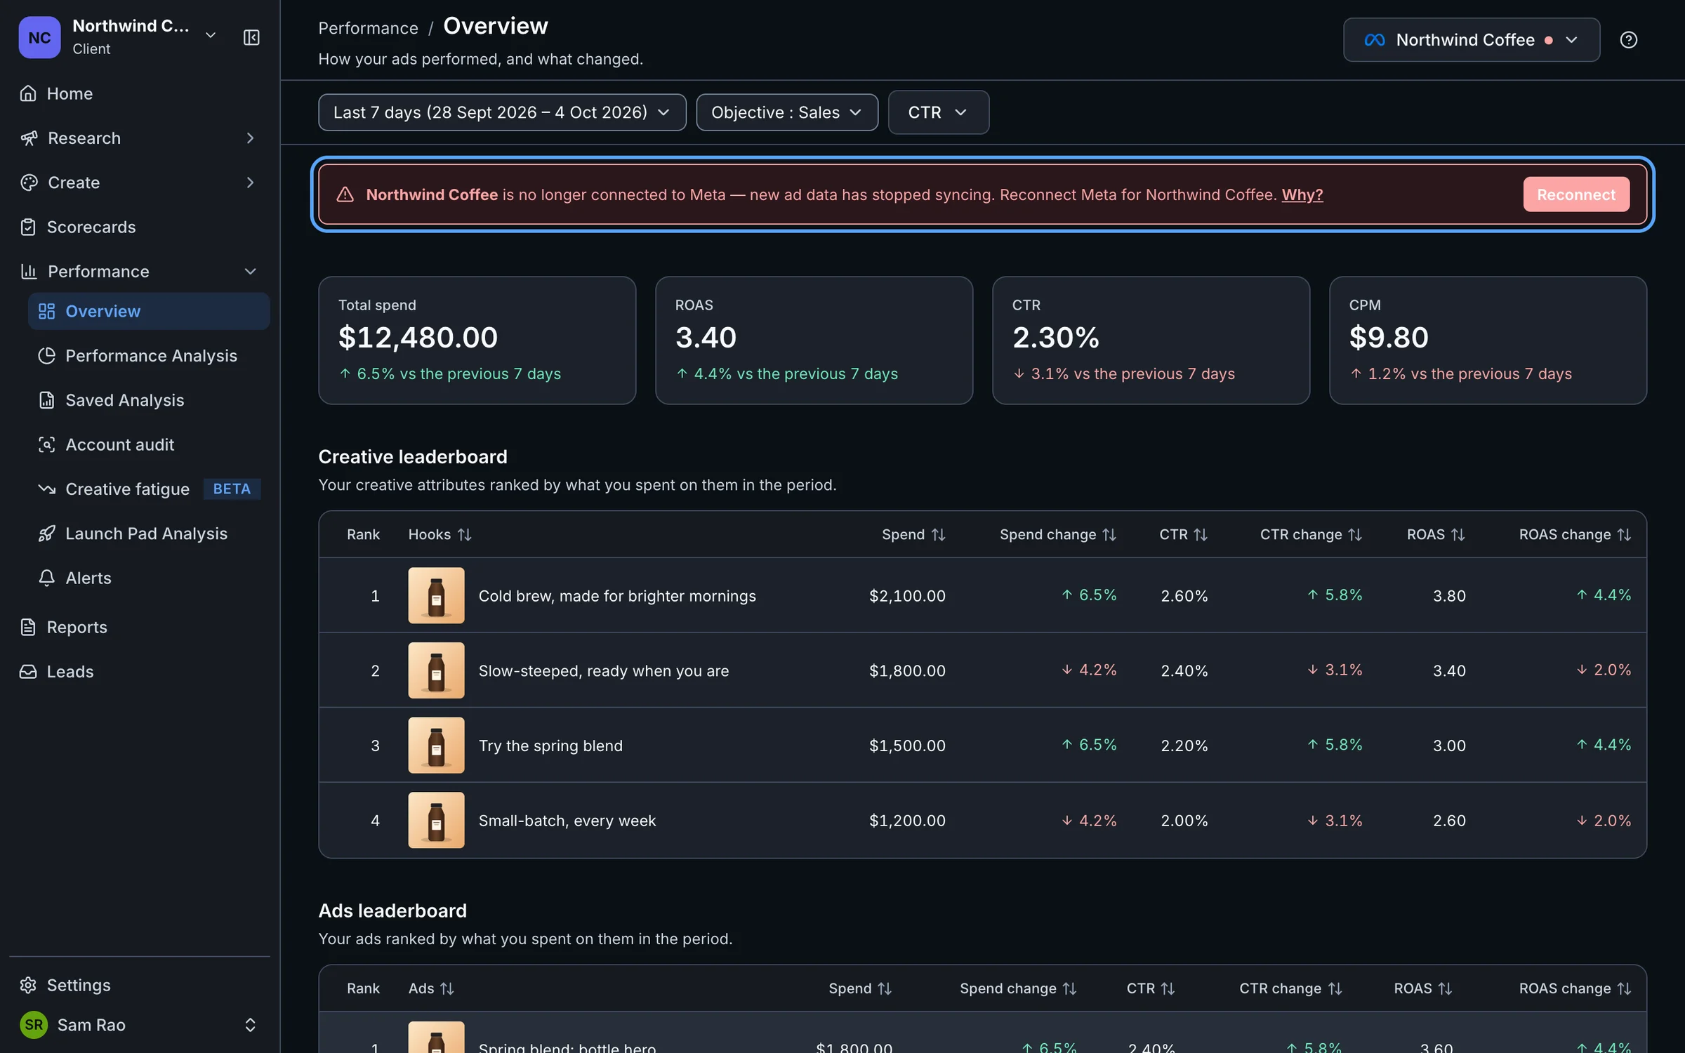The height and width of the screenshot is (1053, 1685).
Task: Expand the Create menu chevron
Action: coord(250,183)
